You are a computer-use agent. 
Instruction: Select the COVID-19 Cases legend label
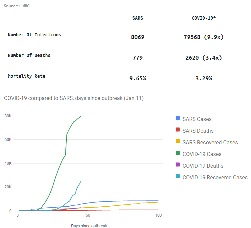click(x=202, y=154)
